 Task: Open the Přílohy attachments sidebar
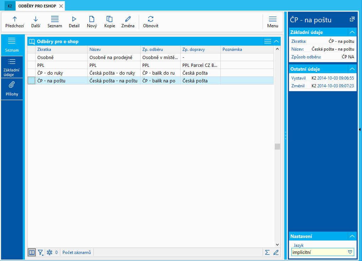pos(12,88)
